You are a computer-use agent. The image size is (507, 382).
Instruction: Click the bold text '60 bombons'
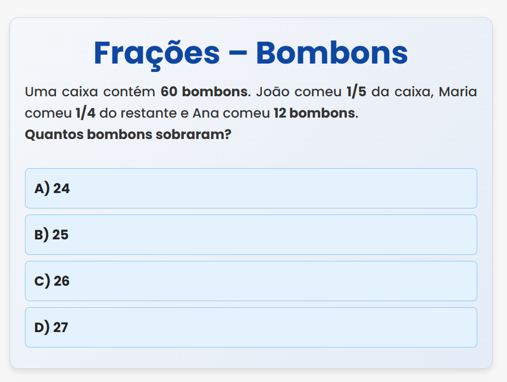pyautogui.click(x=204, y=92)
